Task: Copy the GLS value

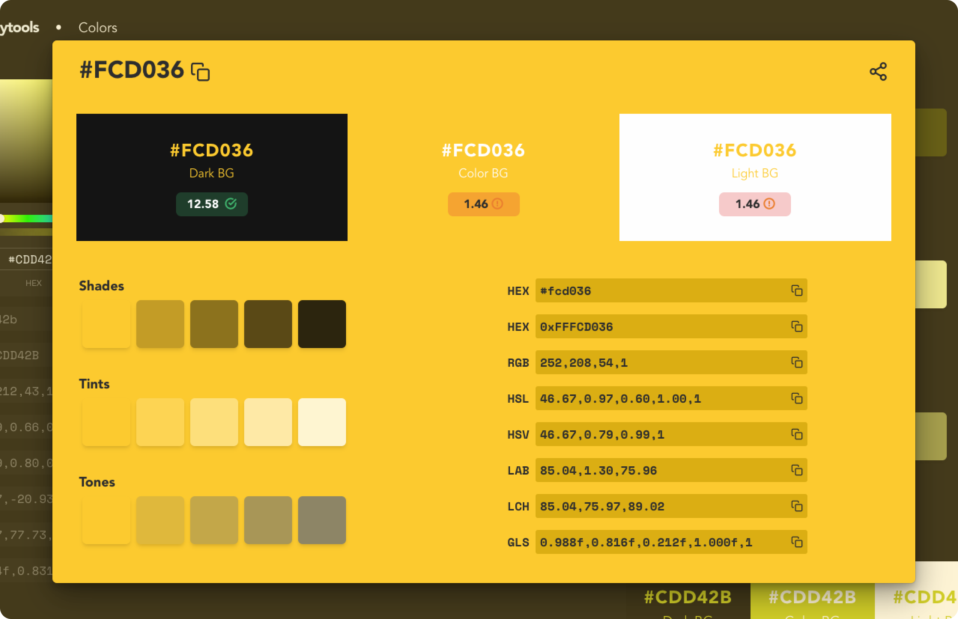Action: point(797,542)
